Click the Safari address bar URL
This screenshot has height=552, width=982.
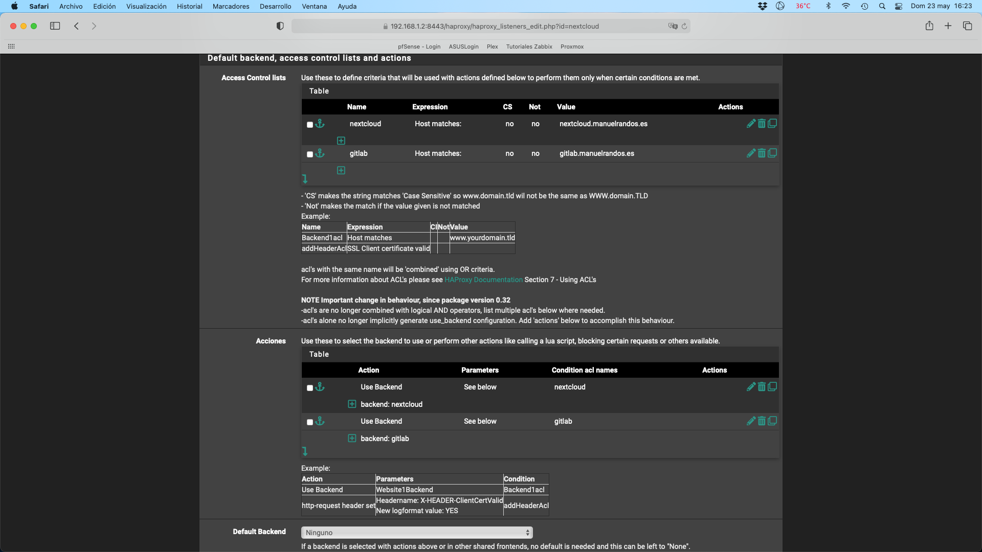click(494, 26)
